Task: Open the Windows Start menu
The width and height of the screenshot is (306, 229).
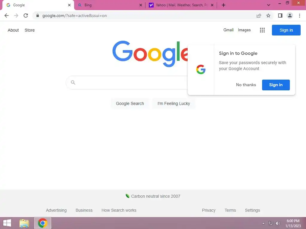Action: coord(7,223)
